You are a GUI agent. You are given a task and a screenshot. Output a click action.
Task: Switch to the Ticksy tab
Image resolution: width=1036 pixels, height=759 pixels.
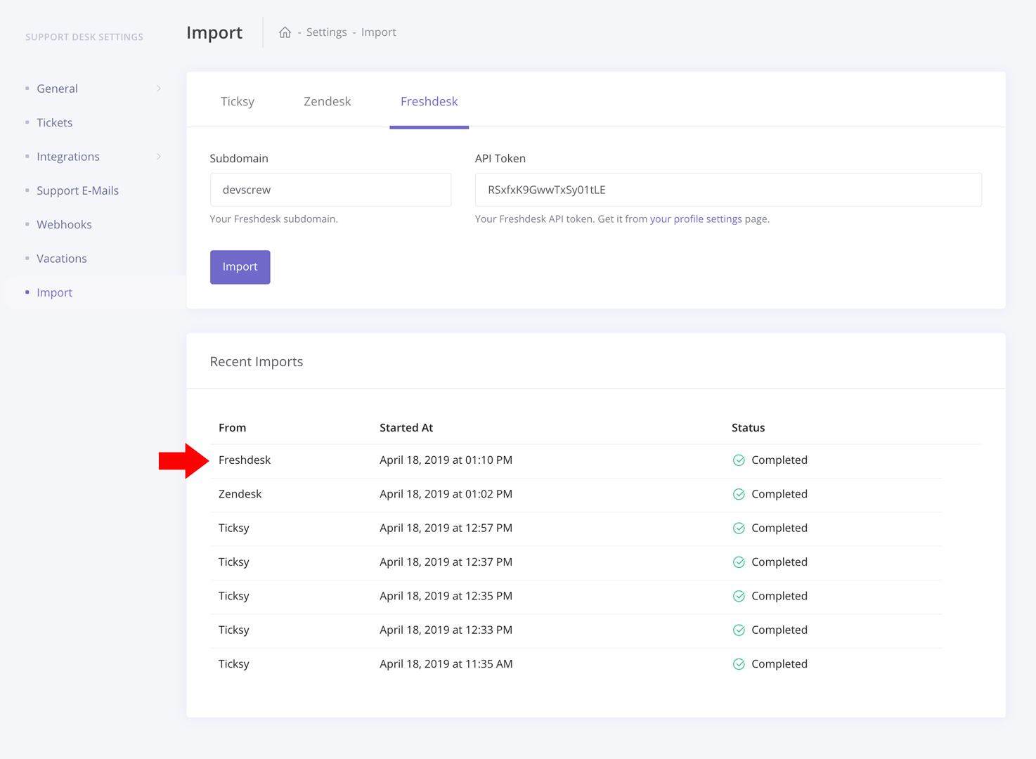click(238, 101)
